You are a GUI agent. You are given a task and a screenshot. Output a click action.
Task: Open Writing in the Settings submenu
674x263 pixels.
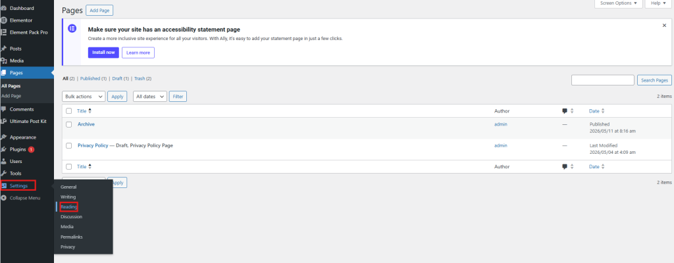[x=68, y=197]
